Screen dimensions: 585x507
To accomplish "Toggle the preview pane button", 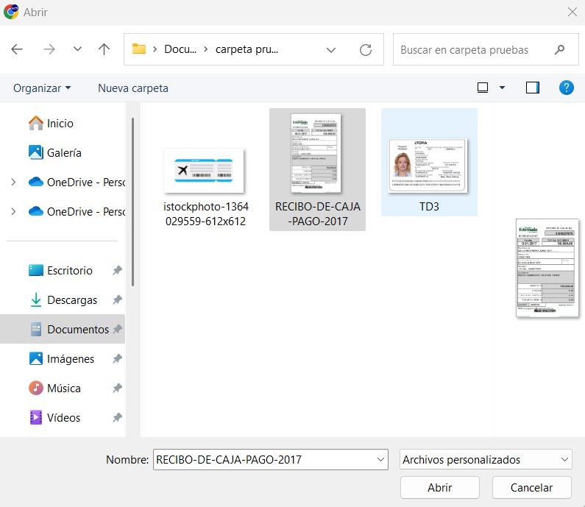I will coord(533,88).
